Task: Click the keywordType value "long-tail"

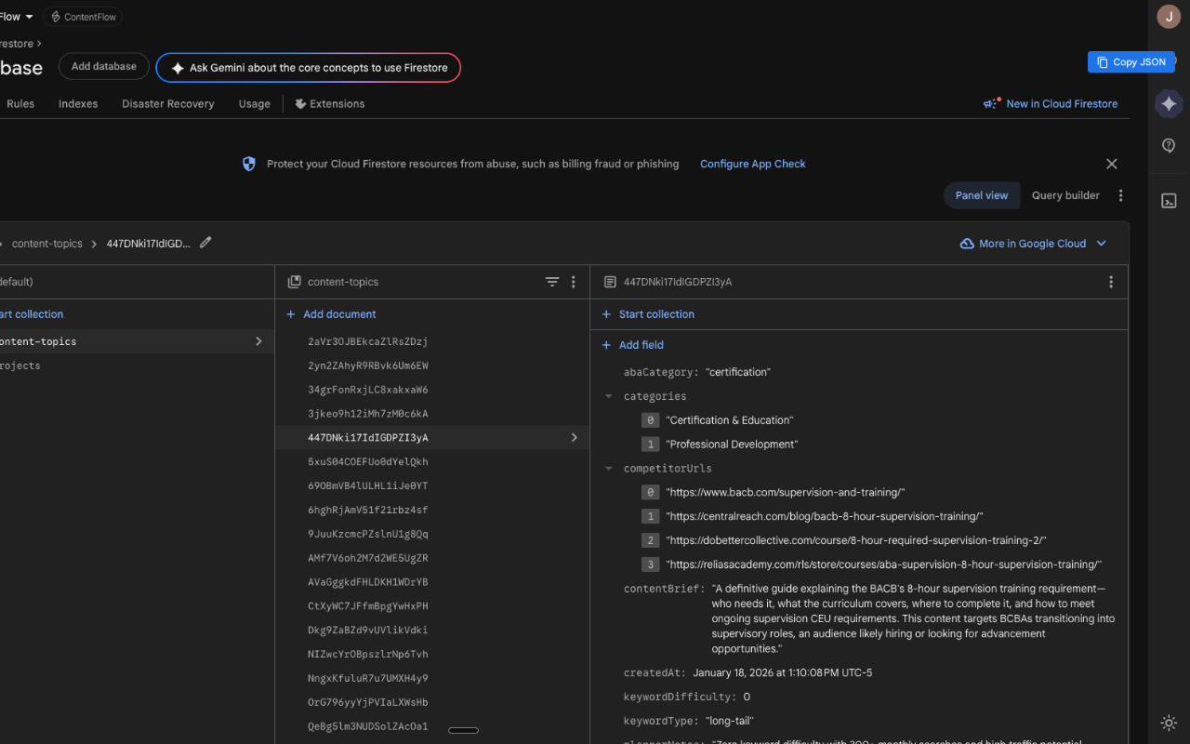Action: [730, 721]
